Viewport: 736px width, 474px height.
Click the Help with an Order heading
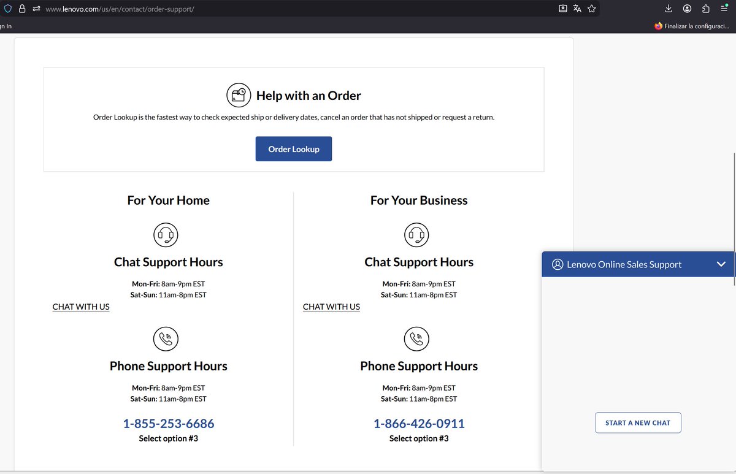(309, 96)
